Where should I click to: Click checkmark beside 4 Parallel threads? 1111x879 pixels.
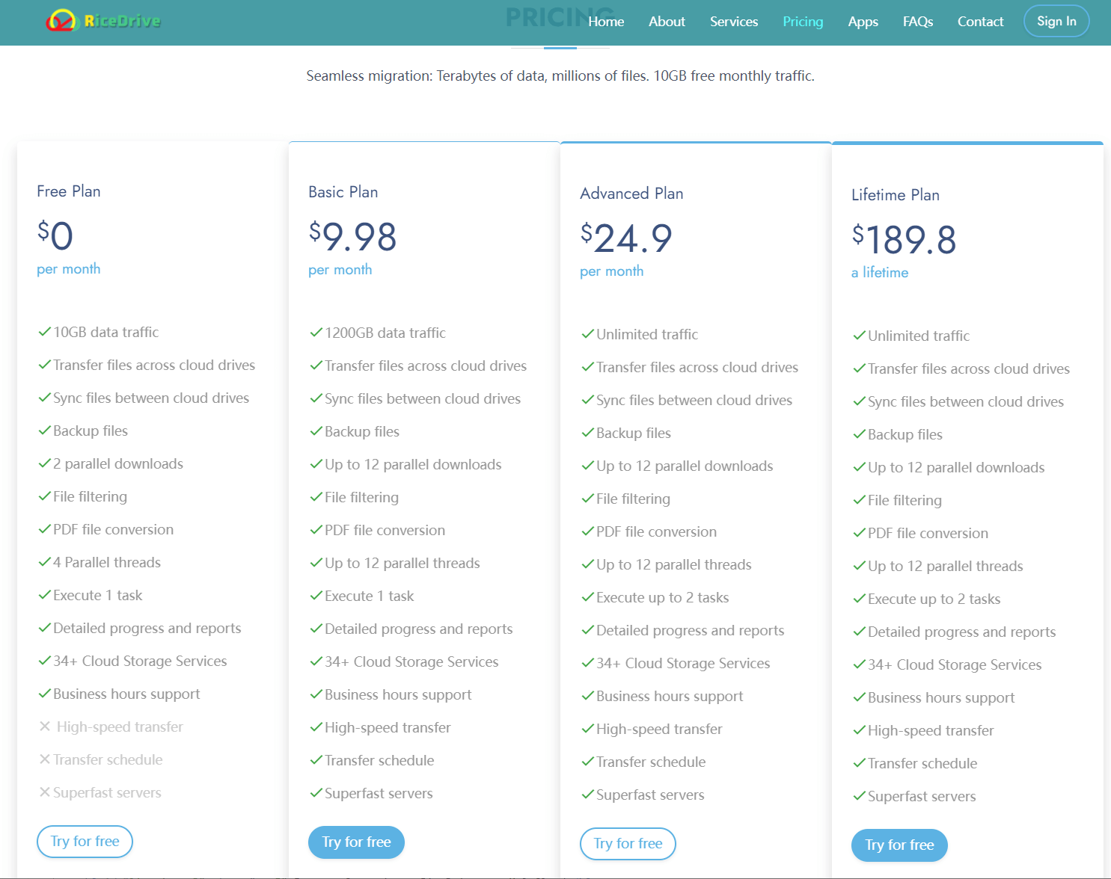[45, 562]
